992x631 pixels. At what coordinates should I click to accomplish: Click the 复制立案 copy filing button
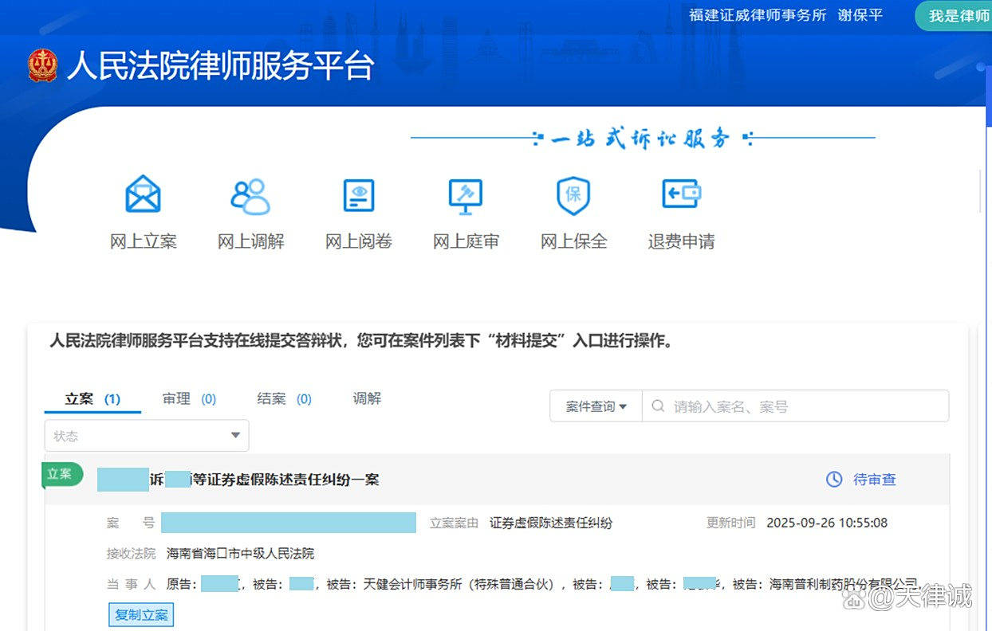pos(141,614)
